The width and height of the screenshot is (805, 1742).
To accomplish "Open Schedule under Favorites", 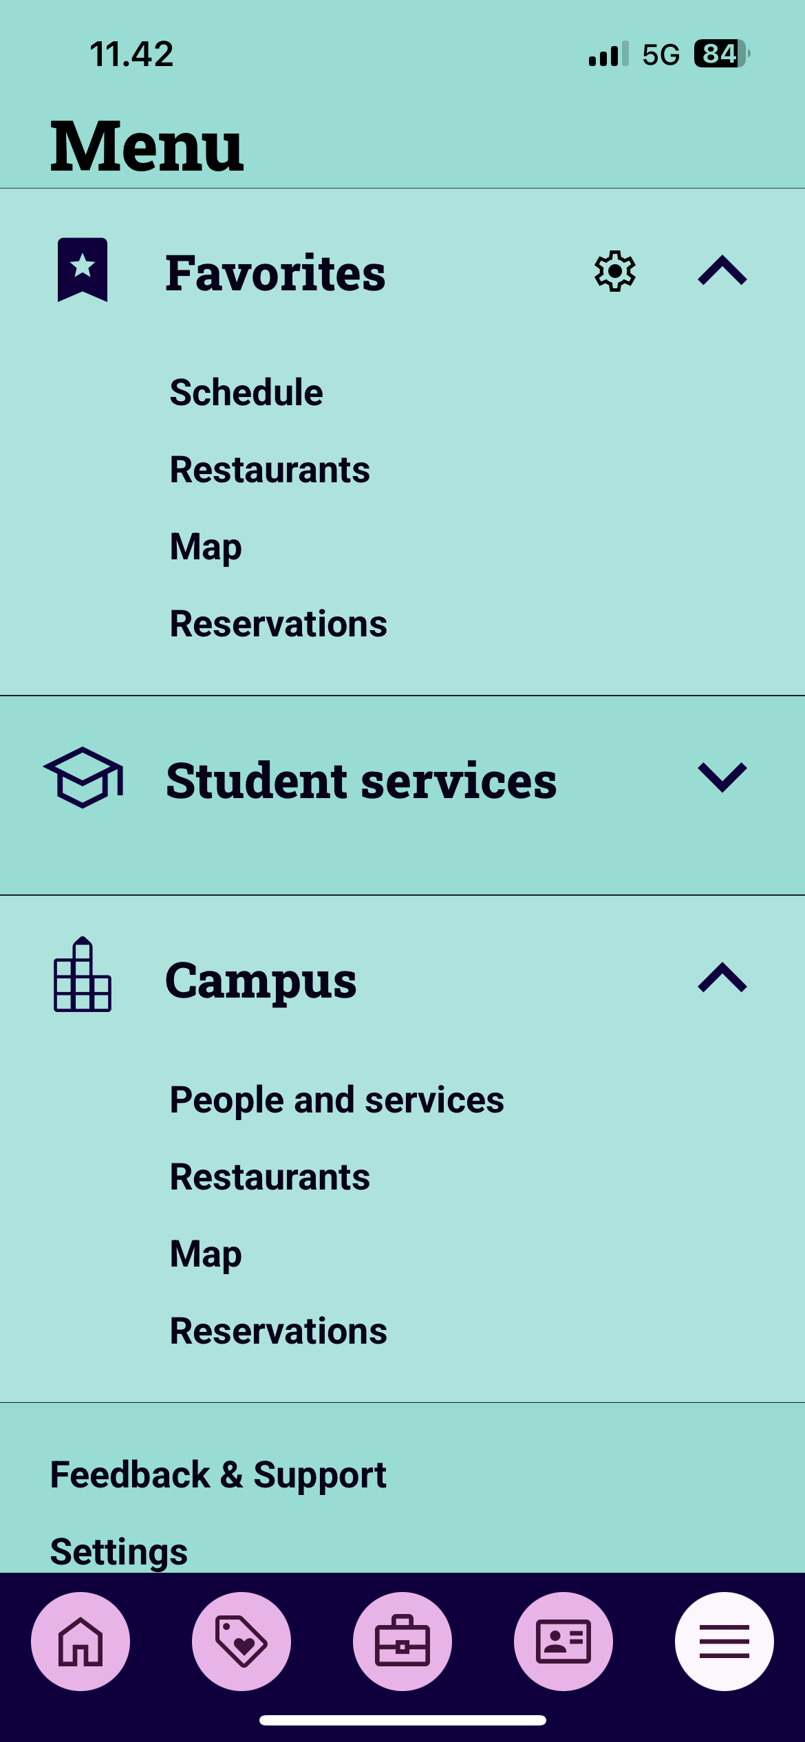I will pos(246,393).
